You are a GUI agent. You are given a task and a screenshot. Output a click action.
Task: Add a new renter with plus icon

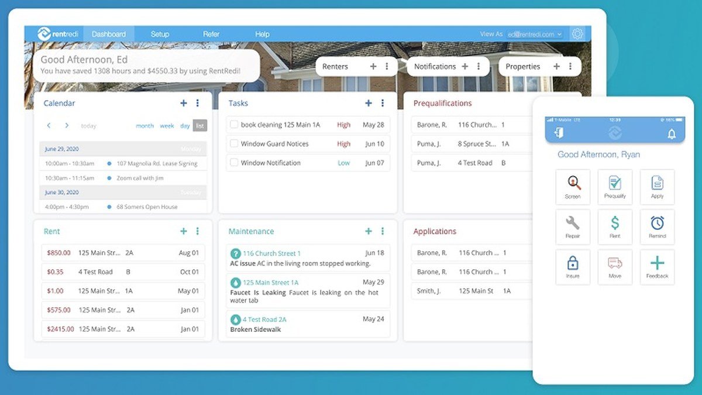pos(373,67)
